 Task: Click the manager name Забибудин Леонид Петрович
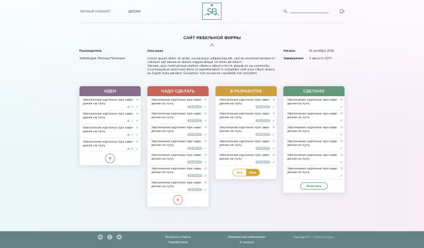(102, 58)
